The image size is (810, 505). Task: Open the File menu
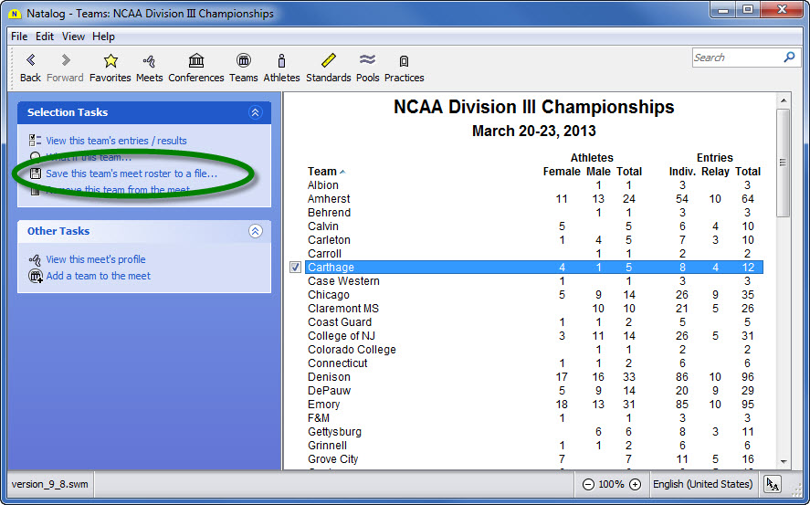pyautogui.click(x=19, y=37)
